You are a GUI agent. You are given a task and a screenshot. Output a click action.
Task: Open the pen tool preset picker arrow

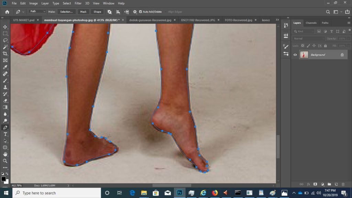click(23, 12)
